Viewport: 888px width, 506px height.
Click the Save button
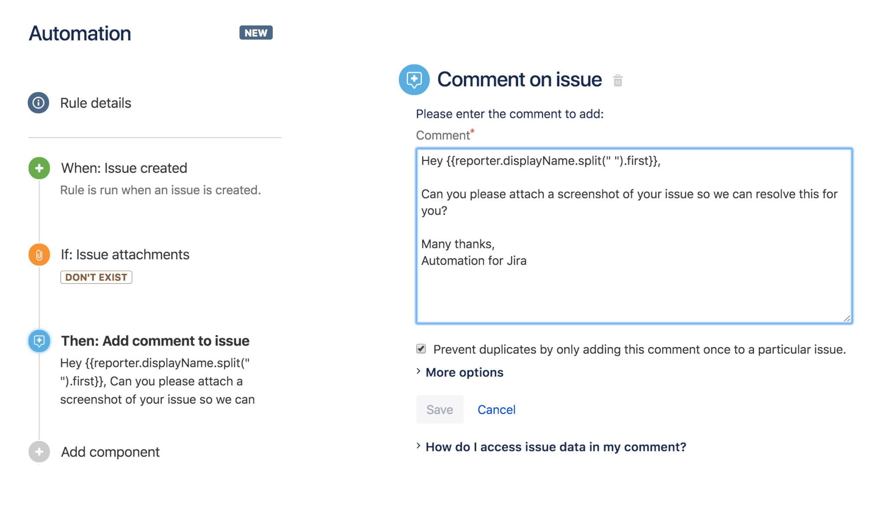point(440,409)
